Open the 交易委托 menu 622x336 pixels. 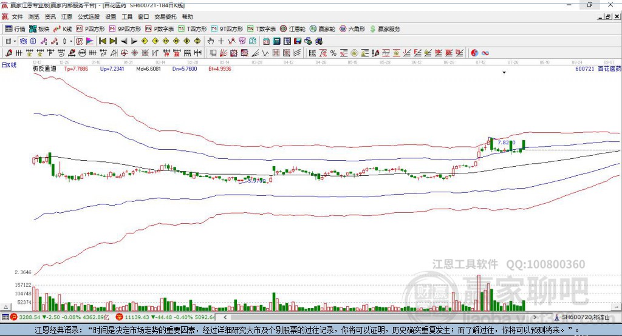[165, 16]
